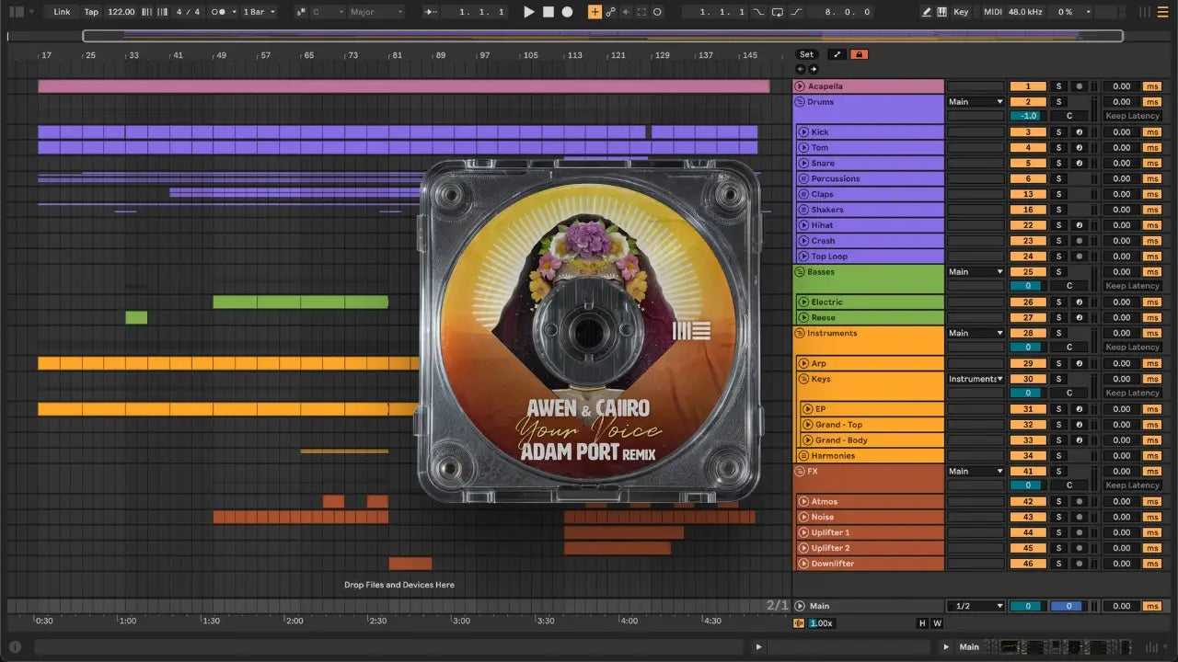
Task: Unfold the Kick track
Action: coord(803,132)
